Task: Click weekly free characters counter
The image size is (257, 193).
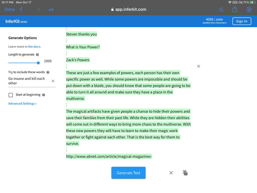Action: click(x=214, y=21)
